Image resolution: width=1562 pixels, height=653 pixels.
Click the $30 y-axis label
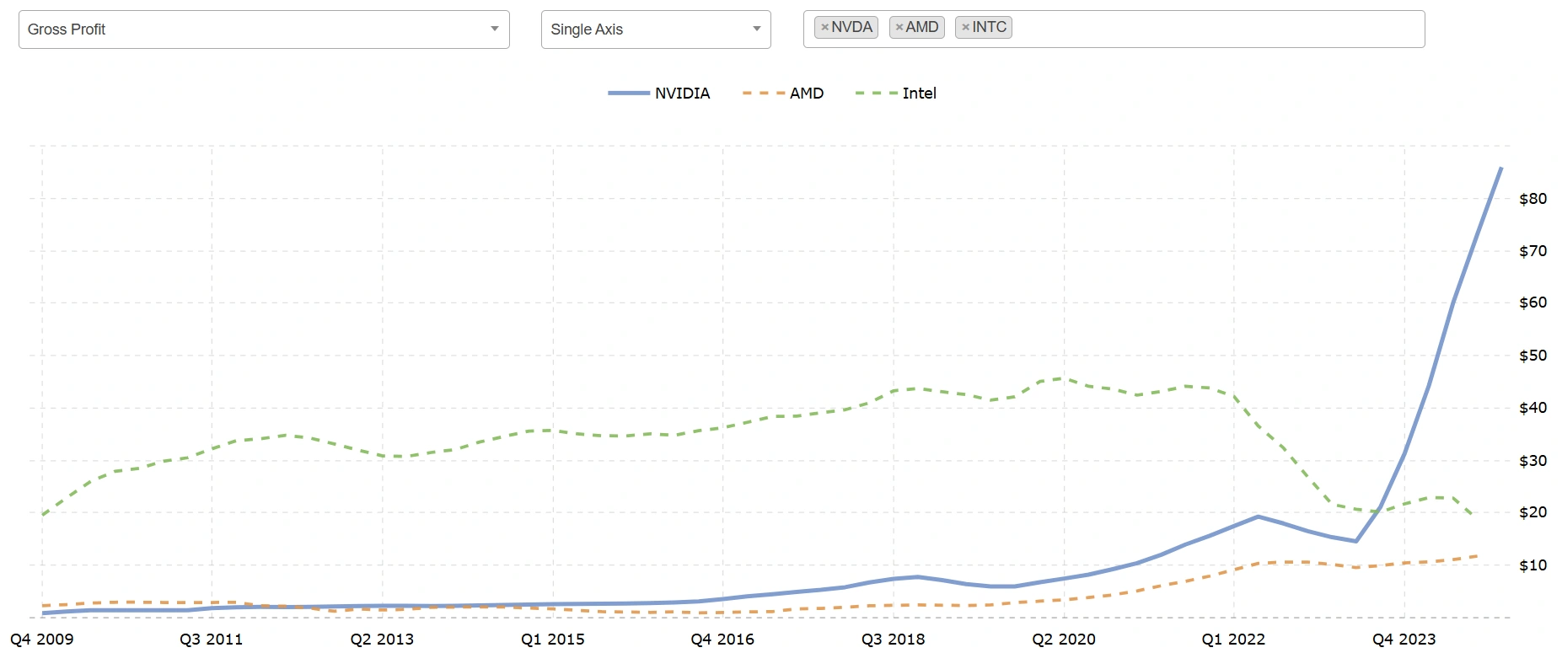point(1533,461)
